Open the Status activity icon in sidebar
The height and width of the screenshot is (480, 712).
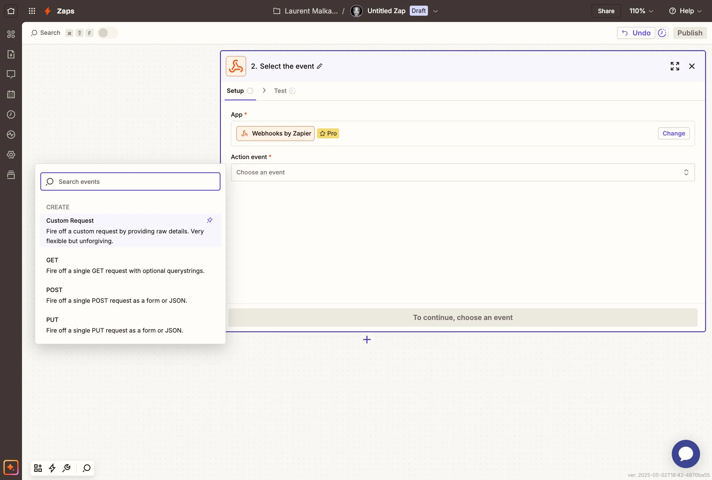[11, 135]
